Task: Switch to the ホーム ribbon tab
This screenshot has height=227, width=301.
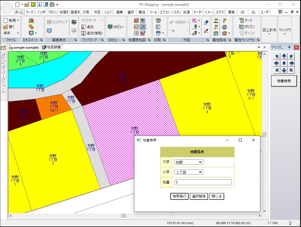Action: point(19,12)
